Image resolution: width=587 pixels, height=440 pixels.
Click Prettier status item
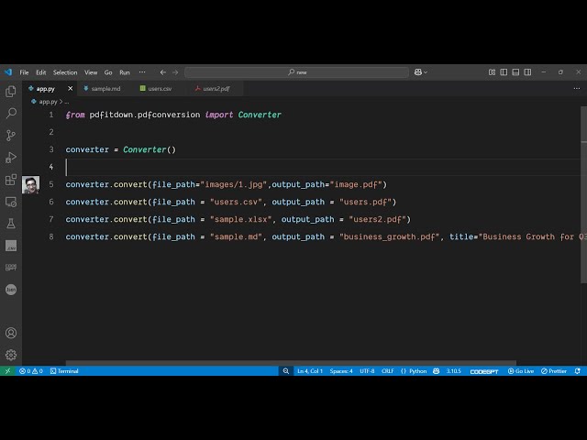click(554, 370)
